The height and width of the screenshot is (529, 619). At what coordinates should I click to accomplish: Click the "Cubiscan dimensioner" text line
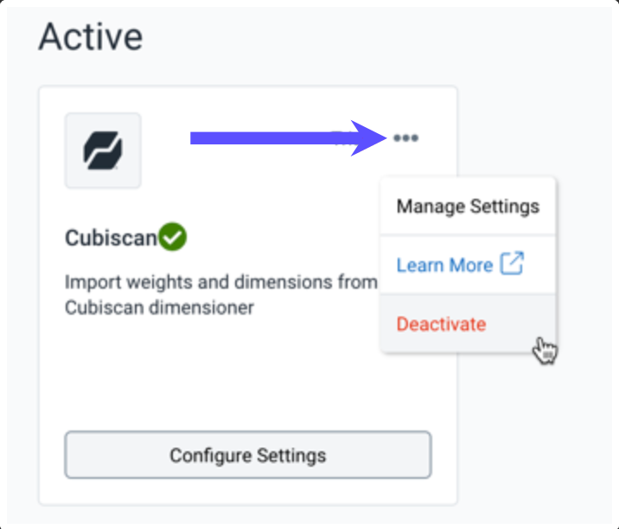point(159,308)
